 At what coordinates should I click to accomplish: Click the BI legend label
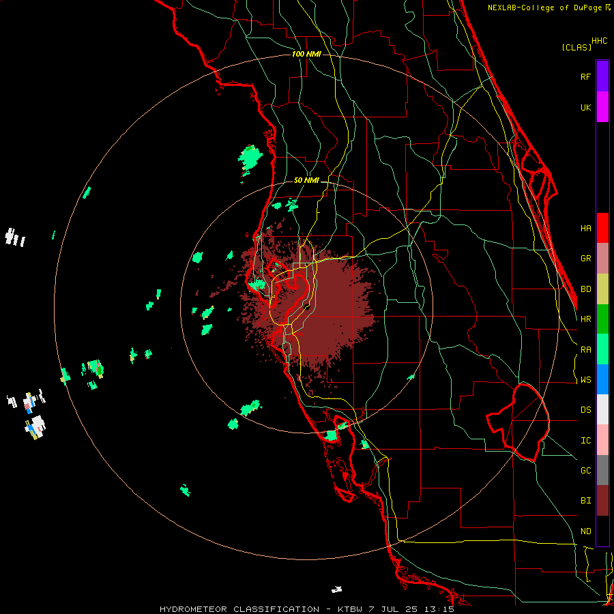585,501
